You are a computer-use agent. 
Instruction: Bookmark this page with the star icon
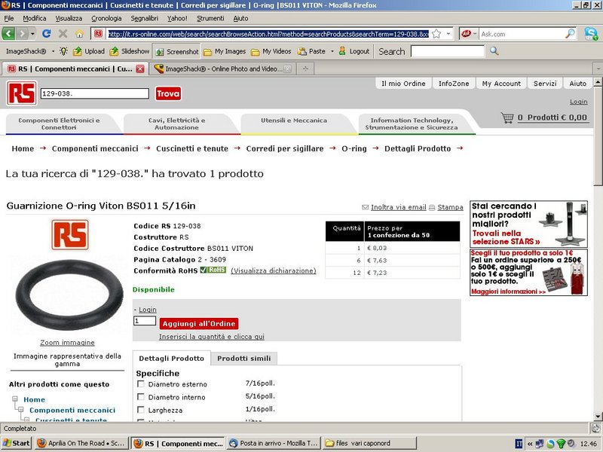tap(436, 34)
